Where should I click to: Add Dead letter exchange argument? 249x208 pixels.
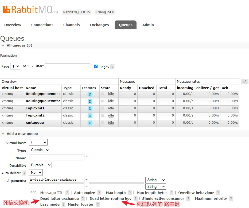(60, 198)
